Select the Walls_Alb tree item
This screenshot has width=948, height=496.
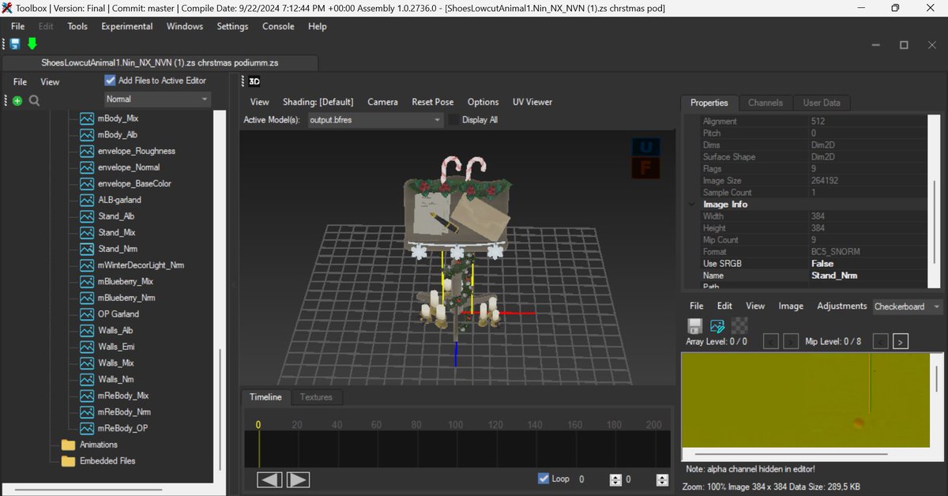(x=116, y=330)
